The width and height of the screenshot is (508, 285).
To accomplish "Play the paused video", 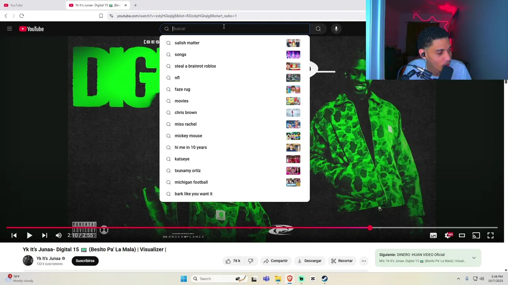I will [x=29, y=236].
